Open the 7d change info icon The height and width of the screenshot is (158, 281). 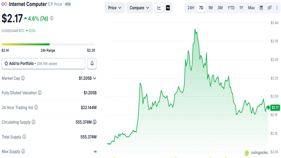click(52, 18)
